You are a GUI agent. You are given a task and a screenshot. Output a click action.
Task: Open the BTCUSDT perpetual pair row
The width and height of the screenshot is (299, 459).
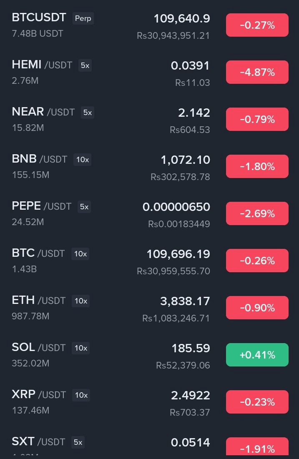39,18
